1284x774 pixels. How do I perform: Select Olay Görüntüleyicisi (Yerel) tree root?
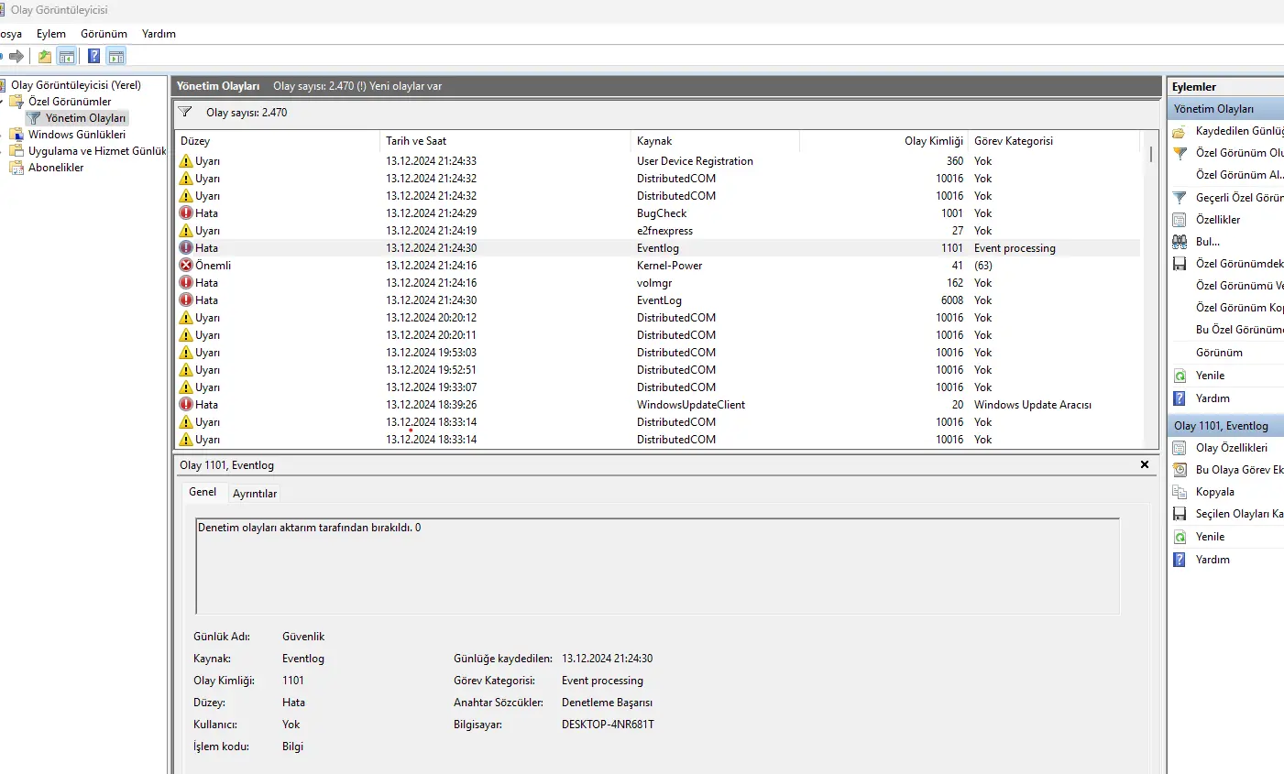pos(76,85)
